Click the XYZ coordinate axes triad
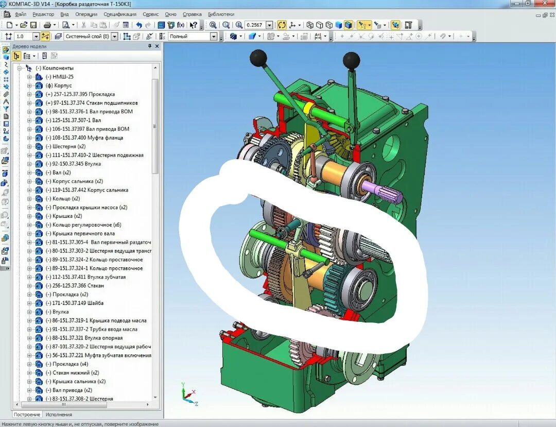556x427 pixels. click(x=188, y=395)
